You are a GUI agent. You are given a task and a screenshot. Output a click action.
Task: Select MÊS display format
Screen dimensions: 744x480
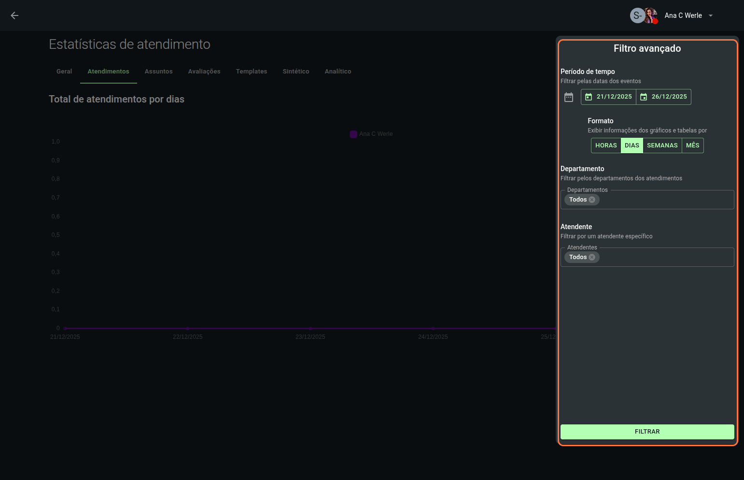point(692,145)
